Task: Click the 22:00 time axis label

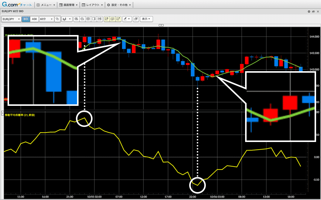Action: pos(193,197)
